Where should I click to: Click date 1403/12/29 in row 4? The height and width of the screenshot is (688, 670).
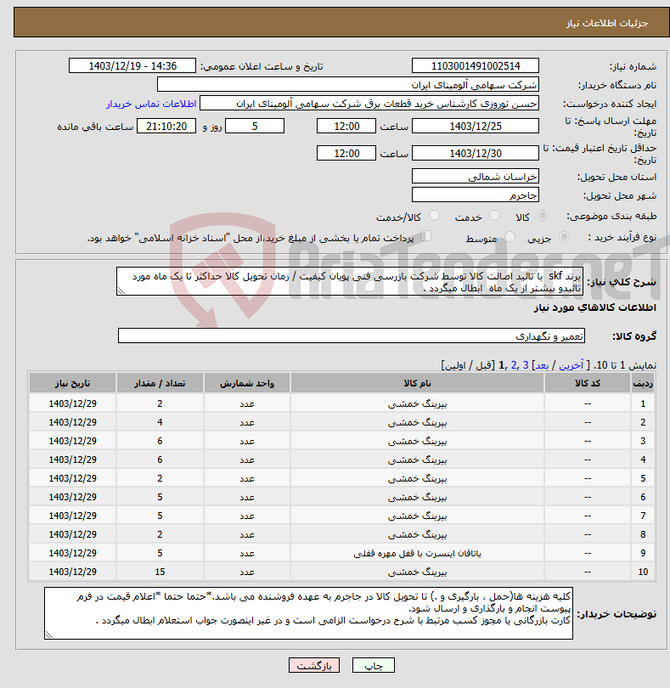(x=72, y=460)
